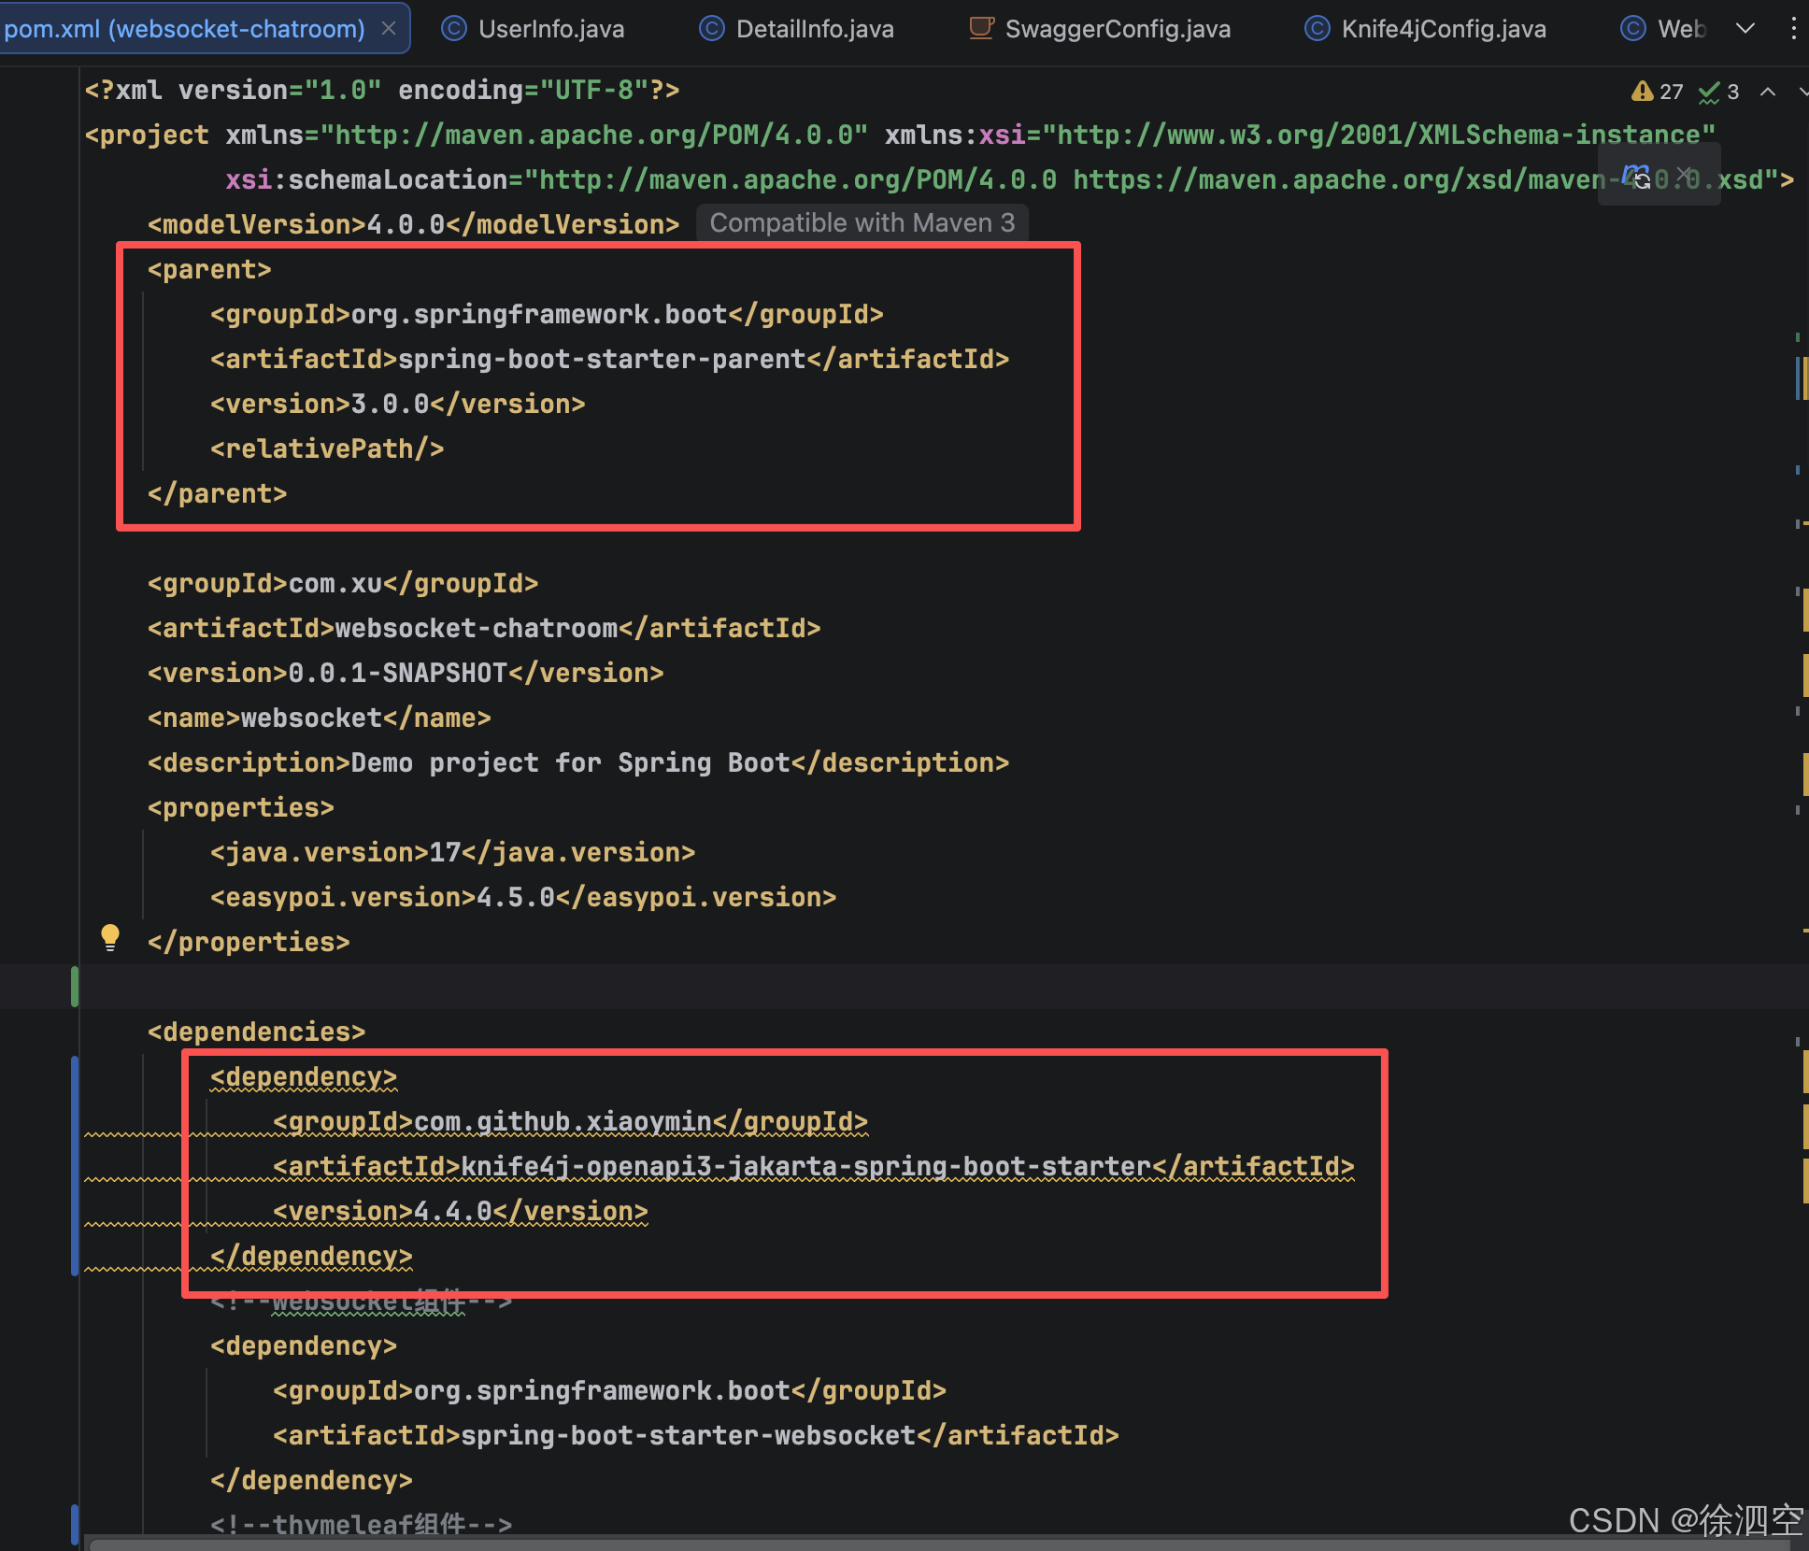The height and width of the screenshot is (1551, 1809).
Task: Open editor tab options three-dot menu
Action: [x=1792, y=29]
